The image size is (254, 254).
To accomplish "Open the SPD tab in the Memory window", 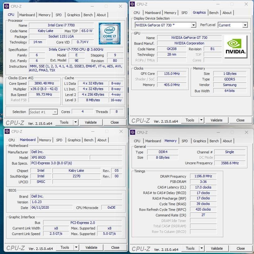I will click(185, 141).
